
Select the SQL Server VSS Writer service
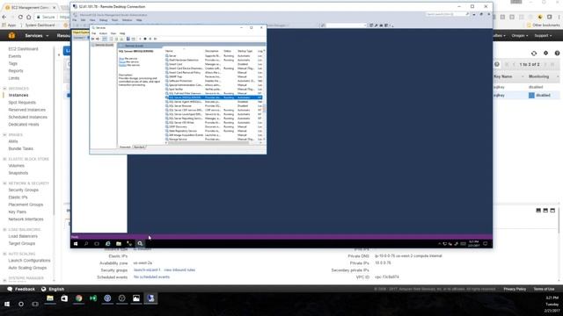tap(214, 123)
